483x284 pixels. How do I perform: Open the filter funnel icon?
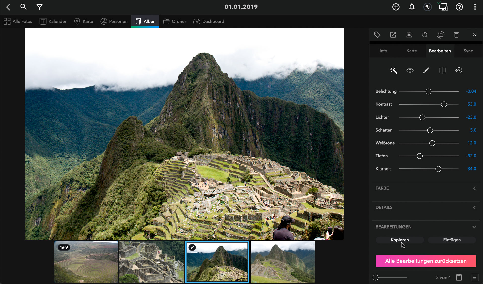coord(39,7)
